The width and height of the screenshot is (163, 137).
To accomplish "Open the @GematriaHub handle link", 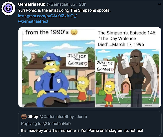I will click(61, 4).
